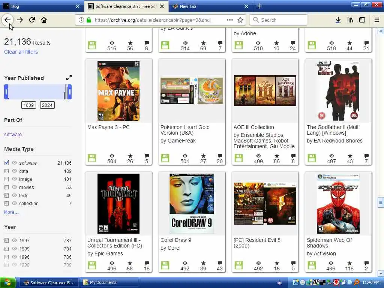The width and height of the screenshot is (384, 288).
Task: Click Clear all filters link
Action: 21,52
